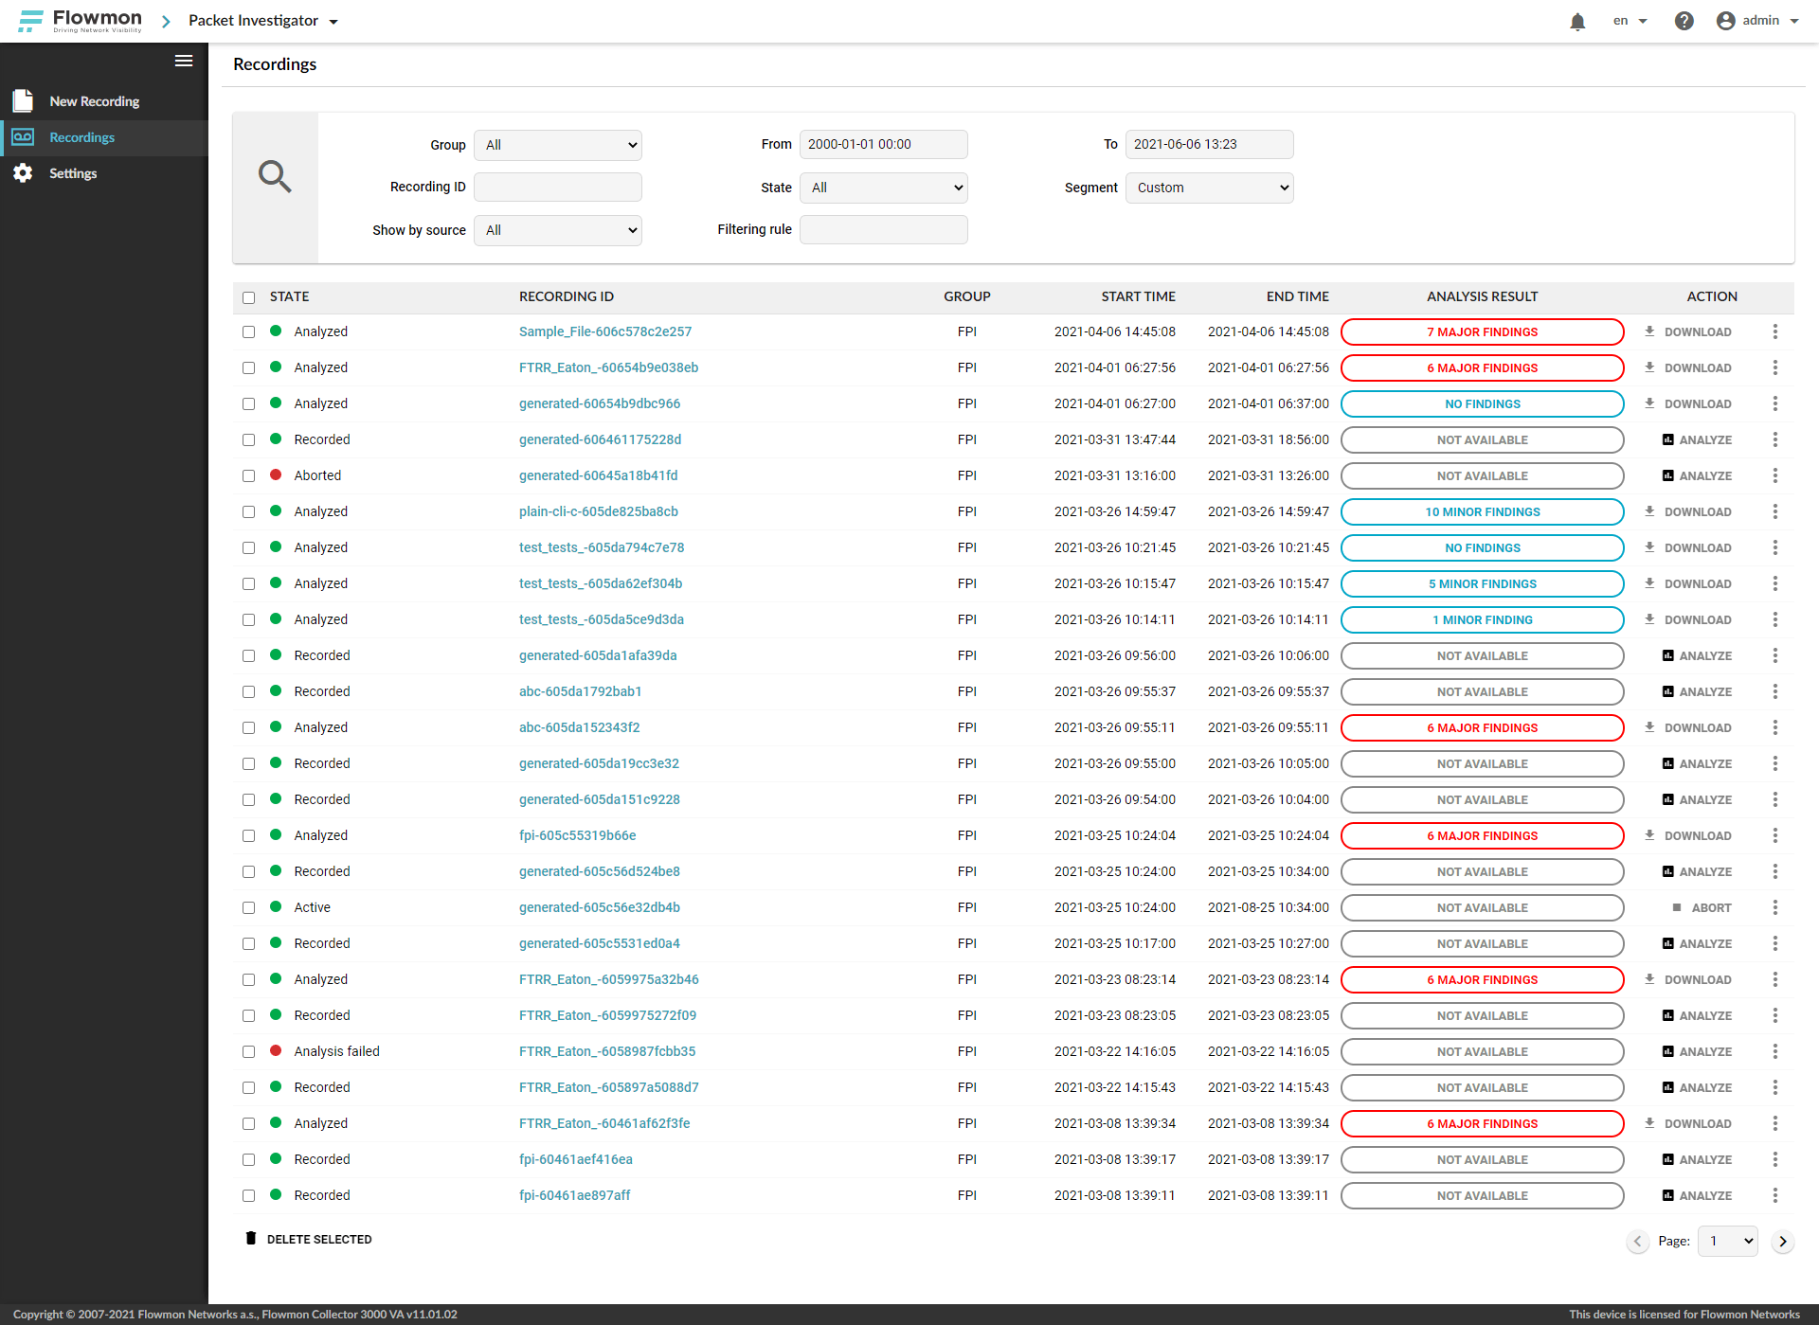
Task: Click the notification bell icon
Action: click(1577, 21)
